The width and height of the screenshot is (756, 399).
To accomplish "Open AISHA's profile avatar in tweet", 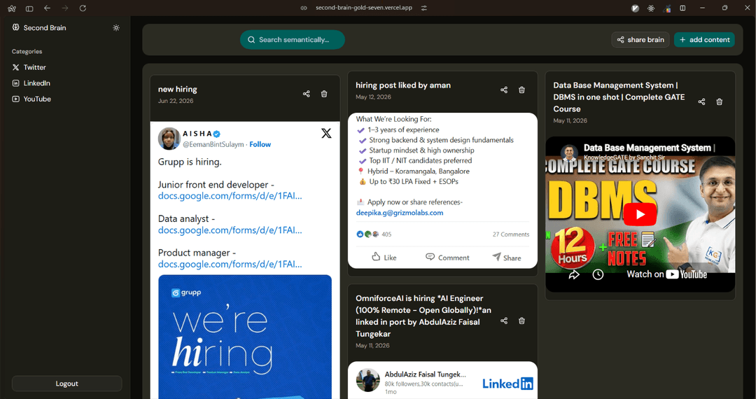I will 169,139.
